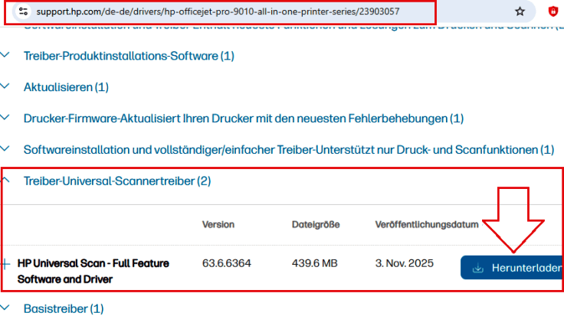
Task: Open Drucker-Firmware-Aktualisiert Ihren Drucker section
Action: click(244, 119)
